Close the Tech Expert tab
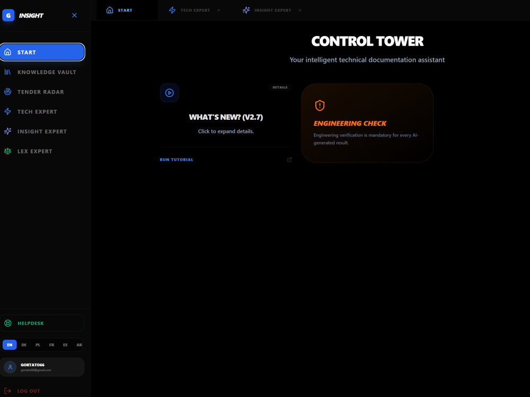Viewport: 530px width, 397px height. click(219, 10)
